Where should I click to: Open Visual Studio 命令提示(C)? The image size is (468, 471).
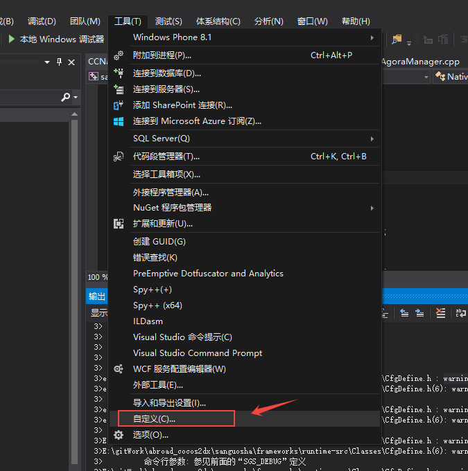click(x=245, y=337)
